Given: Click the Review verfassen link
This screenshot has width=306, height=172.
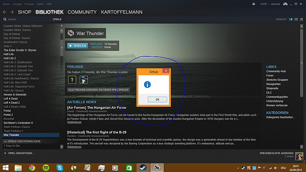Looking at the screenshot, I should 277,105.
